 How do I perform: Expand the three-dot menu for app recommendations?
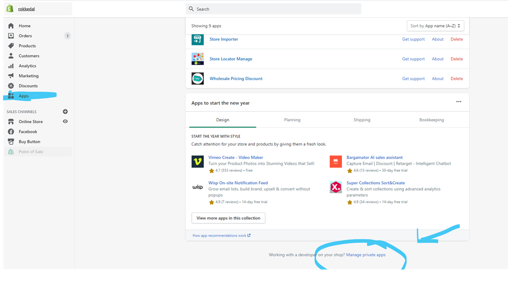pyautogui.click(x=458, y=102)
